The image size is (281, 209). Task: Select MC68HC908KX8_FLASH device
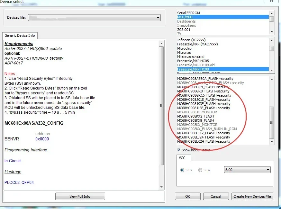pyautogui.click(x=223, y=120)
